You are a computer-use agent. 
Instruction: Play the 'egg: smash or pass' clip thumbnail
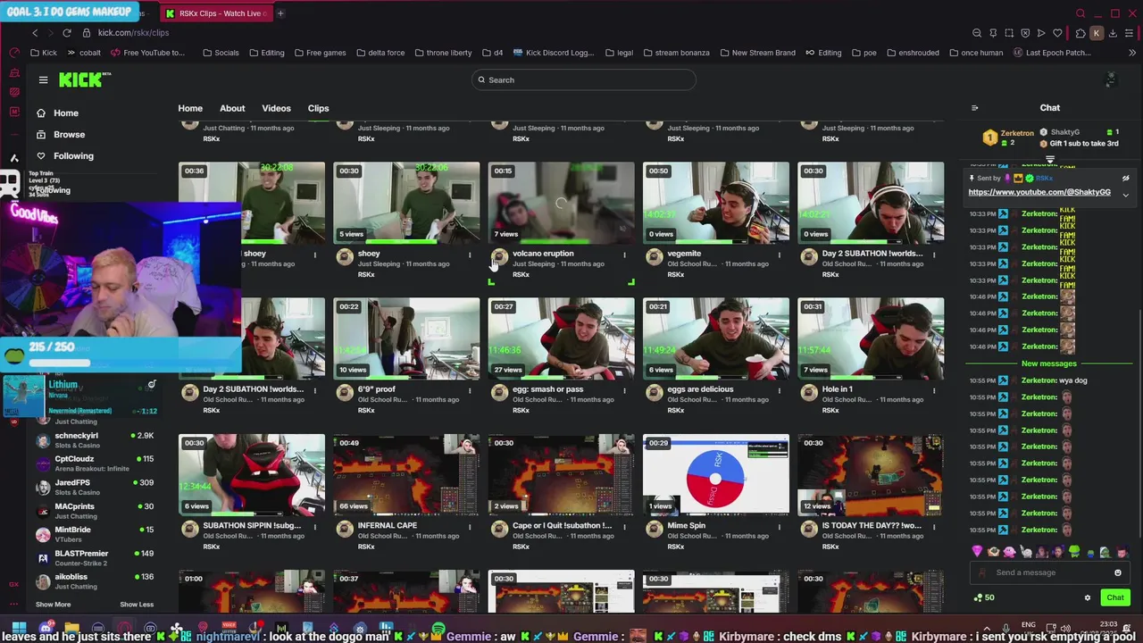coord(561,338)
